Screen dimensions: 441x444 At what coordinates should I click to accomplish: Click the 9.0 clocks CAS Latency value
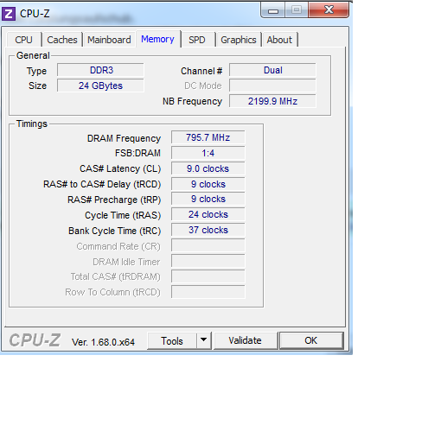208,168
